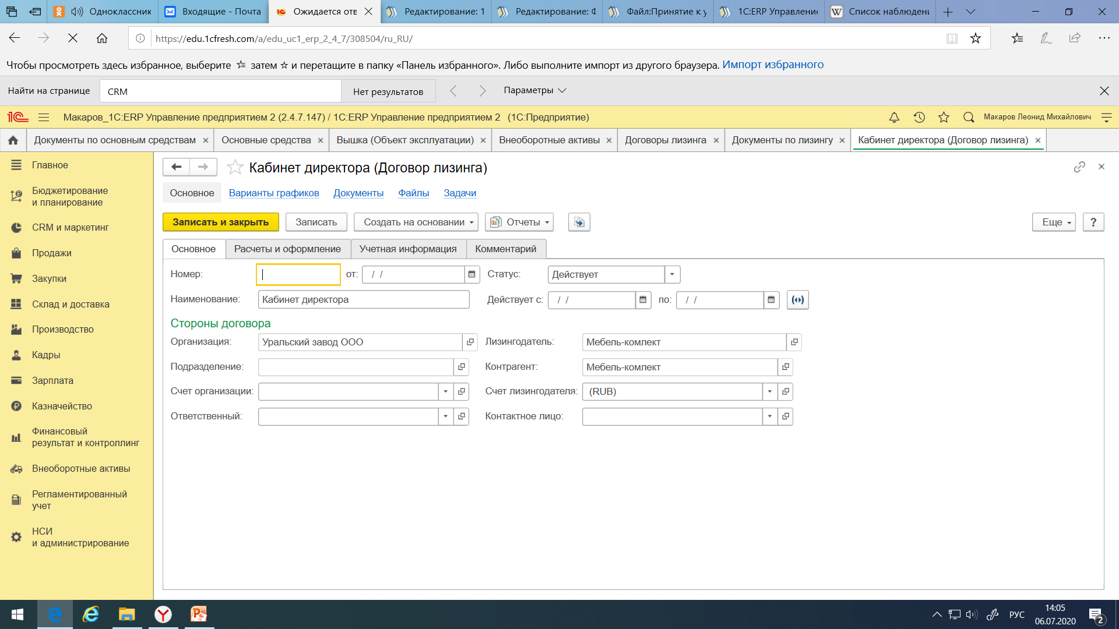Click the period selection icon button
Image resolution: width=1119 pixels, height=629 pixels.
pos(797,300)
